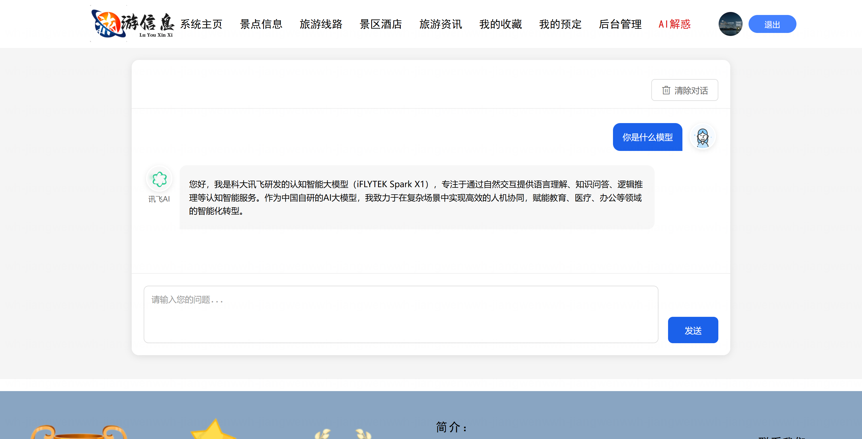Select 景区酒店 navigation item
The image size is (862, 439).
coord(381,24)
